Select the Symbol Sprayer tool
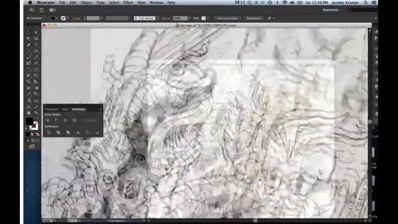 tap(29, 100)
